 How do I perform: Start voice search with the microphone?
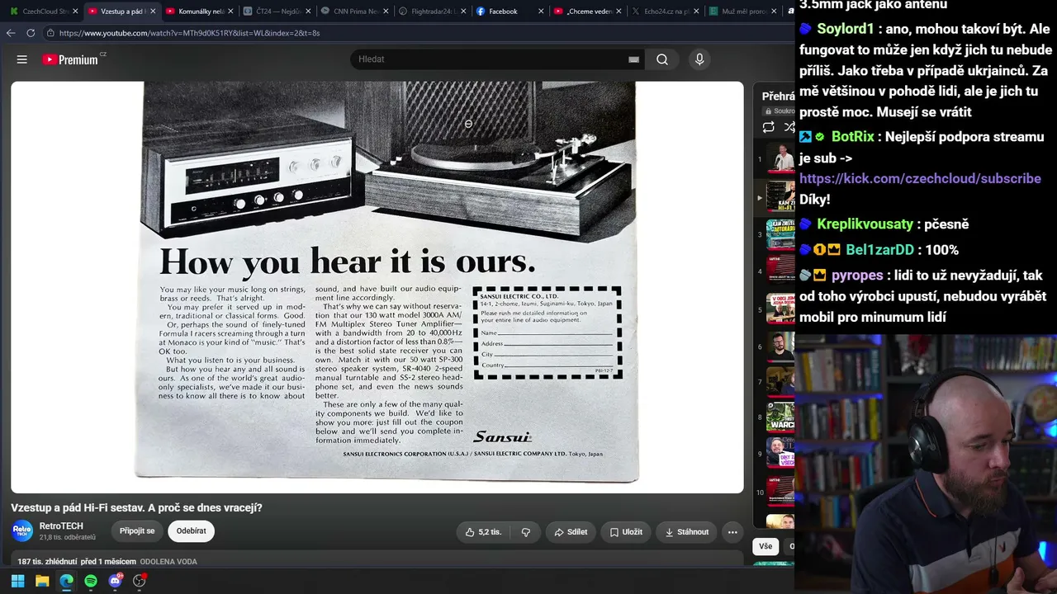[x=699, y=59]
